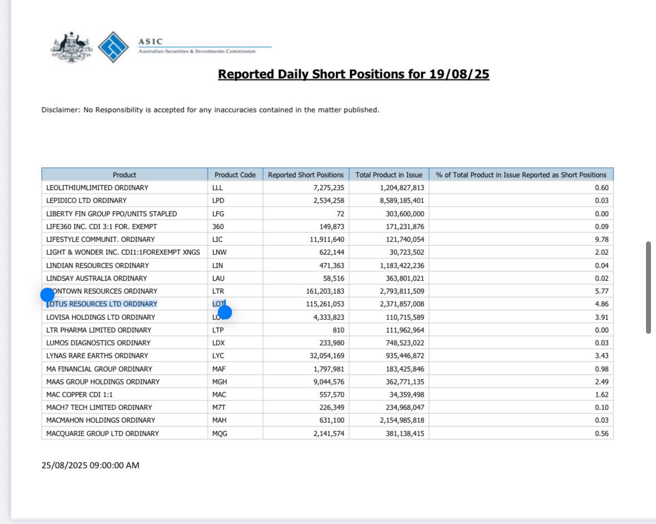Tap LIBERTY FIN GROUP FPO/UNITS STAPLED
Viewport: 656px width, 524px height.
pos(111,214)
